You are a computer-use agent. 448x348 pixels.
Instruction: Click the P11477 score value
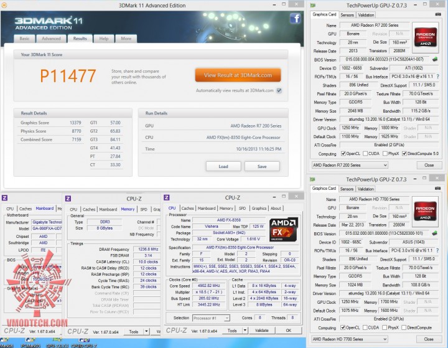click(68, 76)
